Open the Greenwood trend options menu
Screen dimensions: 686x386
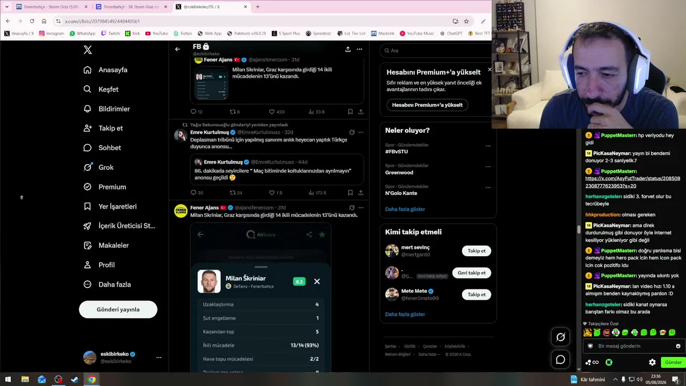(x=488, y=167)
